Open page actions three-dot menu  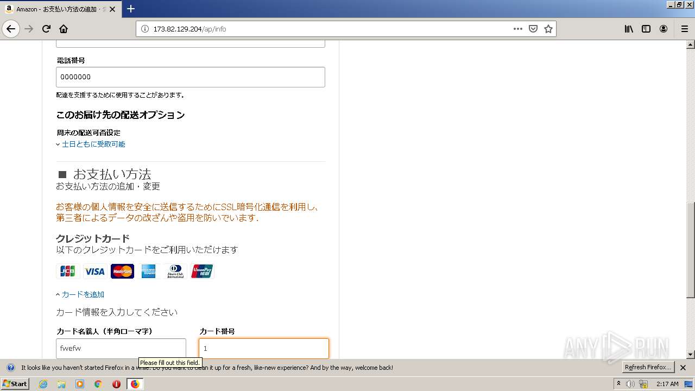pos(518,29)
